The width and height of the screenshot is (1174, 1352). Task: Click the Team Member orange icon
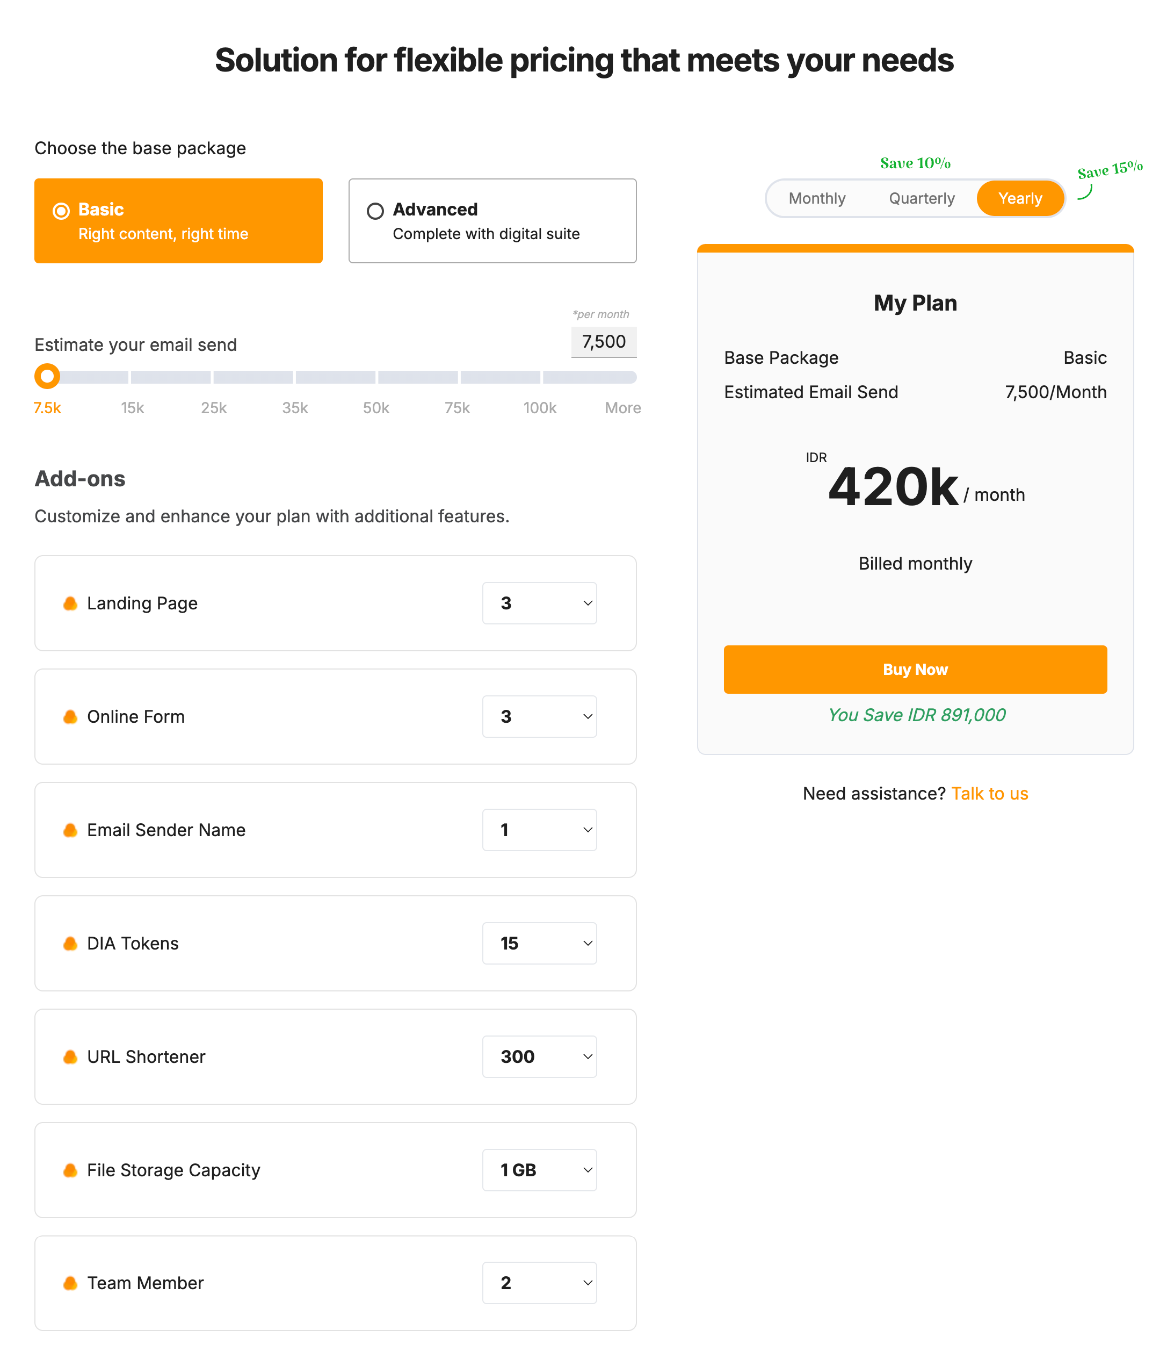pyautogui.click(x=70, y=1283)
